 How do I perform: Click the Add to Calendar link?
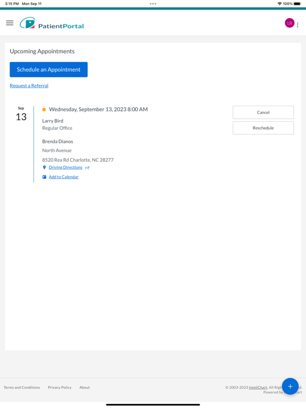pyautogui.click(x=64, y=177)
